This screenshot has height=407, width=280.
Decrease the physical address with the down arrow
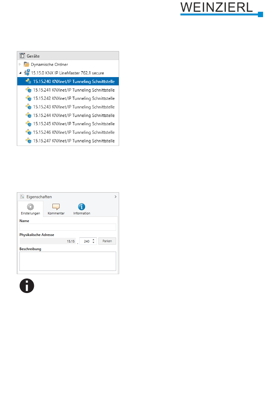(94, 243)
